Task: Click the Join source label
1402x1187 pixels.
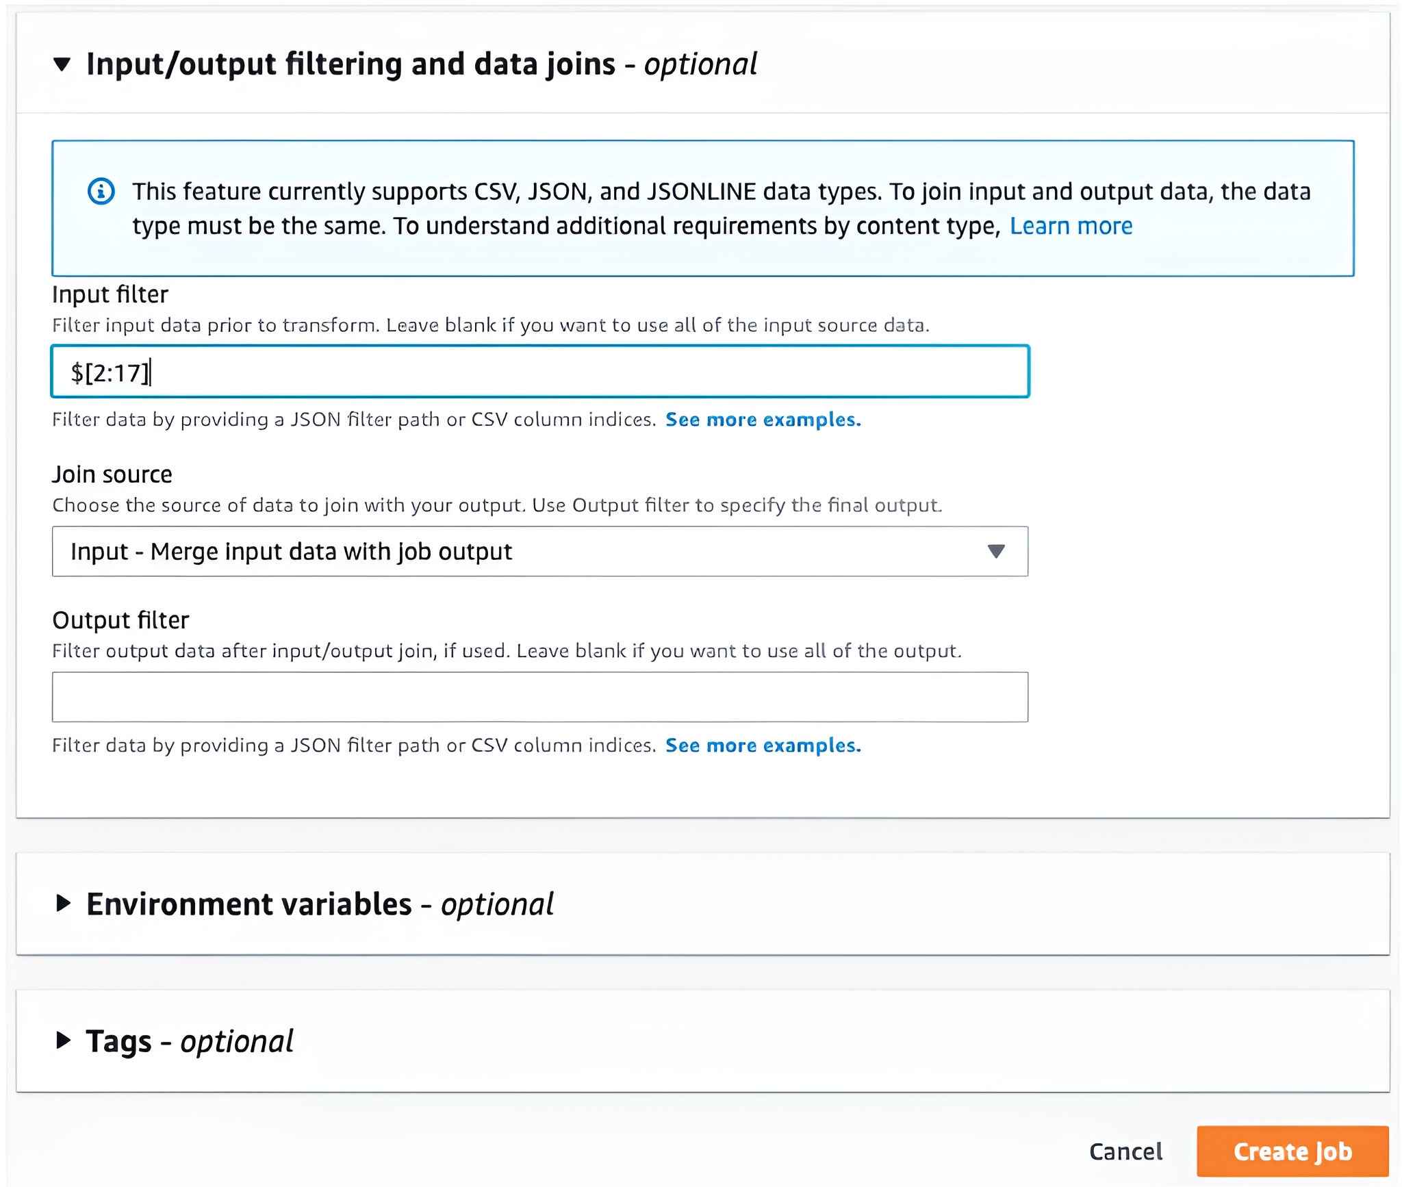Action: (x=112, y=474)
